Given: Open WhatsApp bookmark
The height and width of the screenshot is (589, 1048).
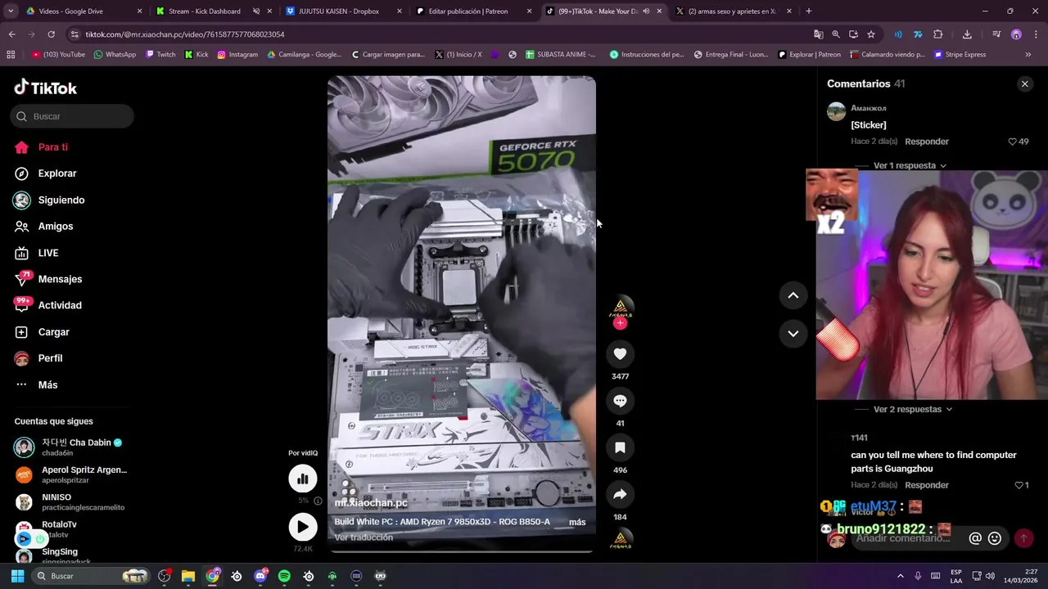Looking at the screenshot, I should coord(115,55).
